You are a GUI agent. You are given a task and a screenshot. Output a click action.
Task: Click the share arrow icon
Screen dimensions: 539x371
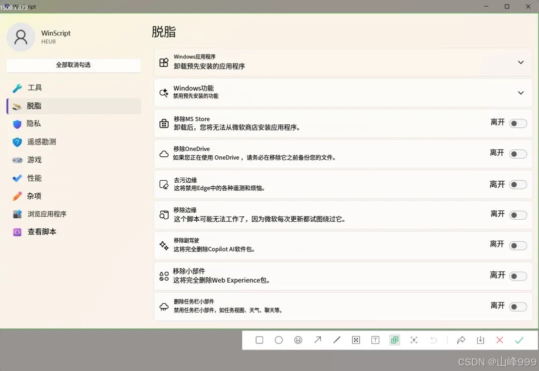pos(461,340)
